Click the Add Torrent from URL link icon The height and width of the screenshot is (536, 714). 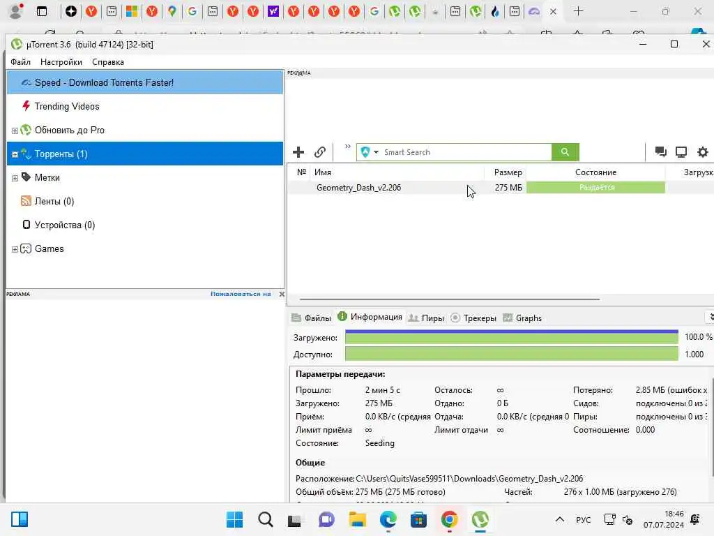coord(320,152)
